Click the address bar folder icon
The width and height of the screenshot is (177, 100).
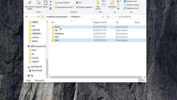pyautogui.click(x=42, y=17)
